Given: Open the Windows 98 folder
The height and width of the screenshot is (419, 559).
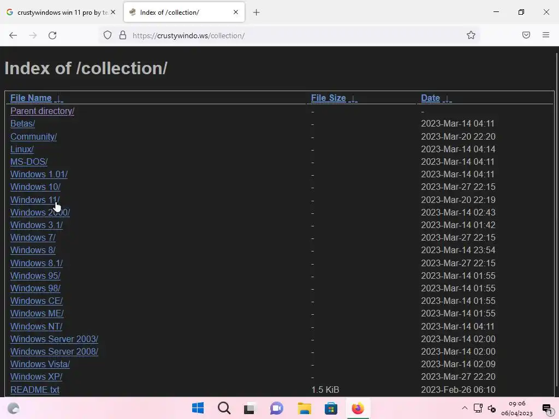Looking at the screenshot, I should 35,288.
